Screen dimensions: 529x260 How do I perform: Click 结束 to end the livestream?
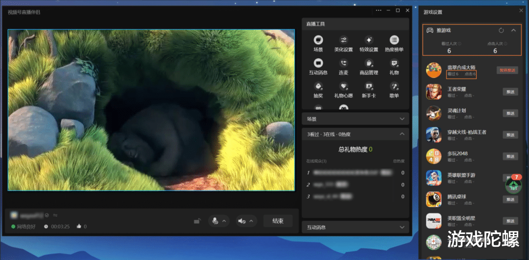click(x=278, y=221)
